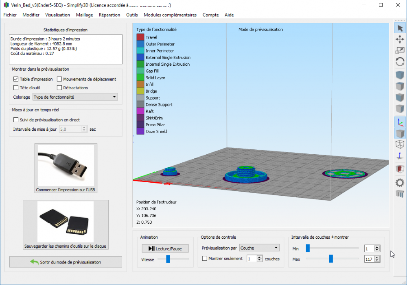
Task: Enable the Rétractations checkbox
Action: tap(59, 88)
